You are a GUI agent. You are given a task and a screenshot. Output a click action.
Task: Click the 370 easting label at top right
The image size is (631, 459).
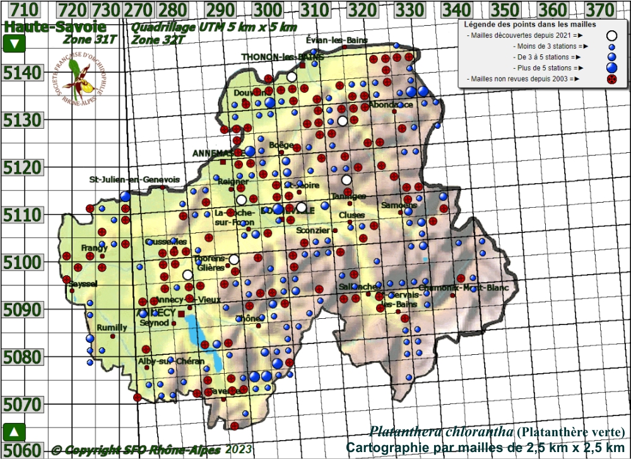pyautogui.click(x=600, y=9)
